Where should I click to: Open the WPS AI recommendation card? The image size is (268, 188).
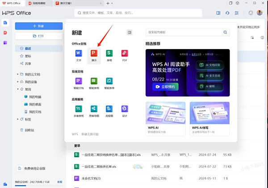pyautogui.click(x=165, y=119)
